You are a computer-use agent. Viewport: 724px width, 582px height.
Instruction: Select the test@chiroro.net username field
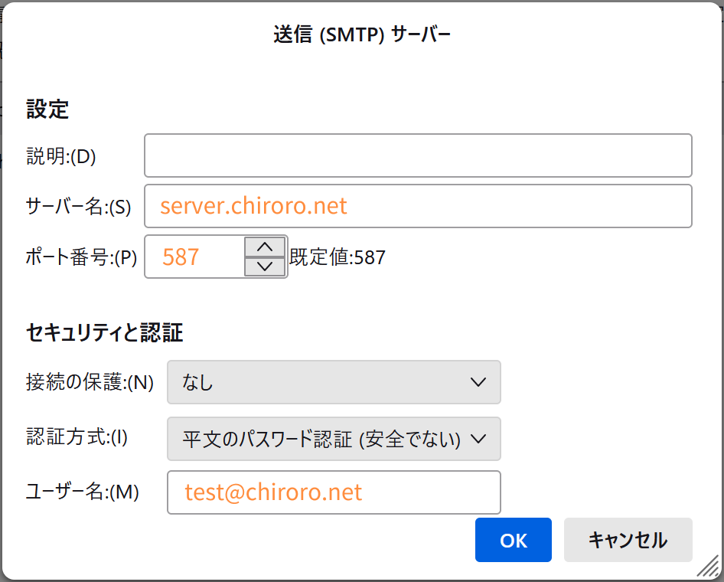click(334, 492)
